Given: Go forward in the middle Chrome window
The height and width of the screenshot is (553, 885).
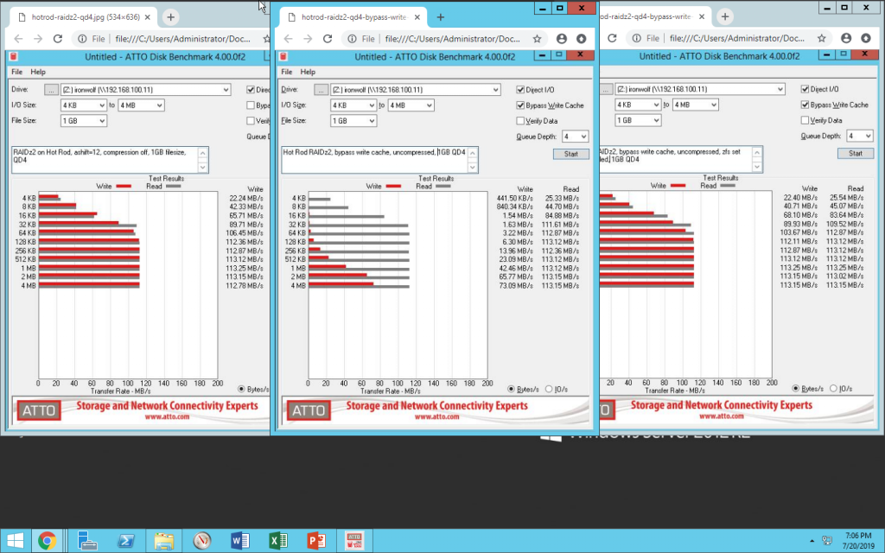Looking at the screenshot, I should (308, 38).
